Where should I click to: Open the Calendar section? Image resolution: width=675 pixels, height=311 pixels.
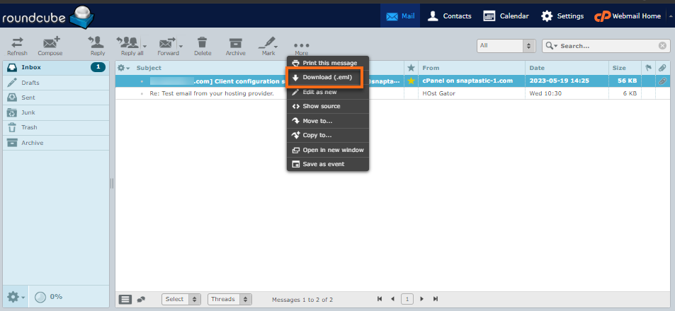pos(506,16)
